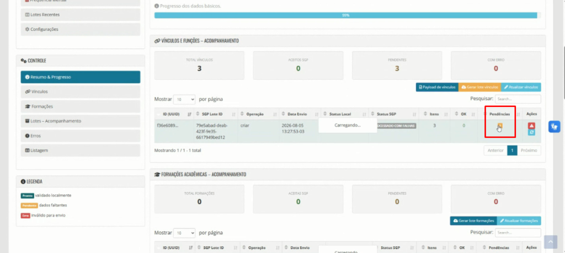Click the Pendentes vínculos card
The image size is (565, 253).
[397, 66]
